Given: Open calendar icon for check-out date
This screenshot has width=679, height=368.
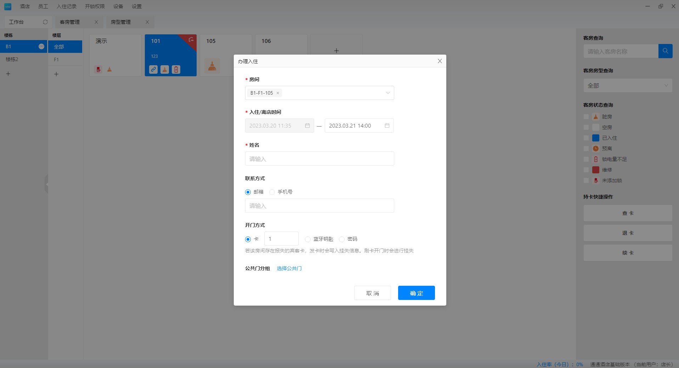Looking at the screenshot, I should tap(387, 126).
